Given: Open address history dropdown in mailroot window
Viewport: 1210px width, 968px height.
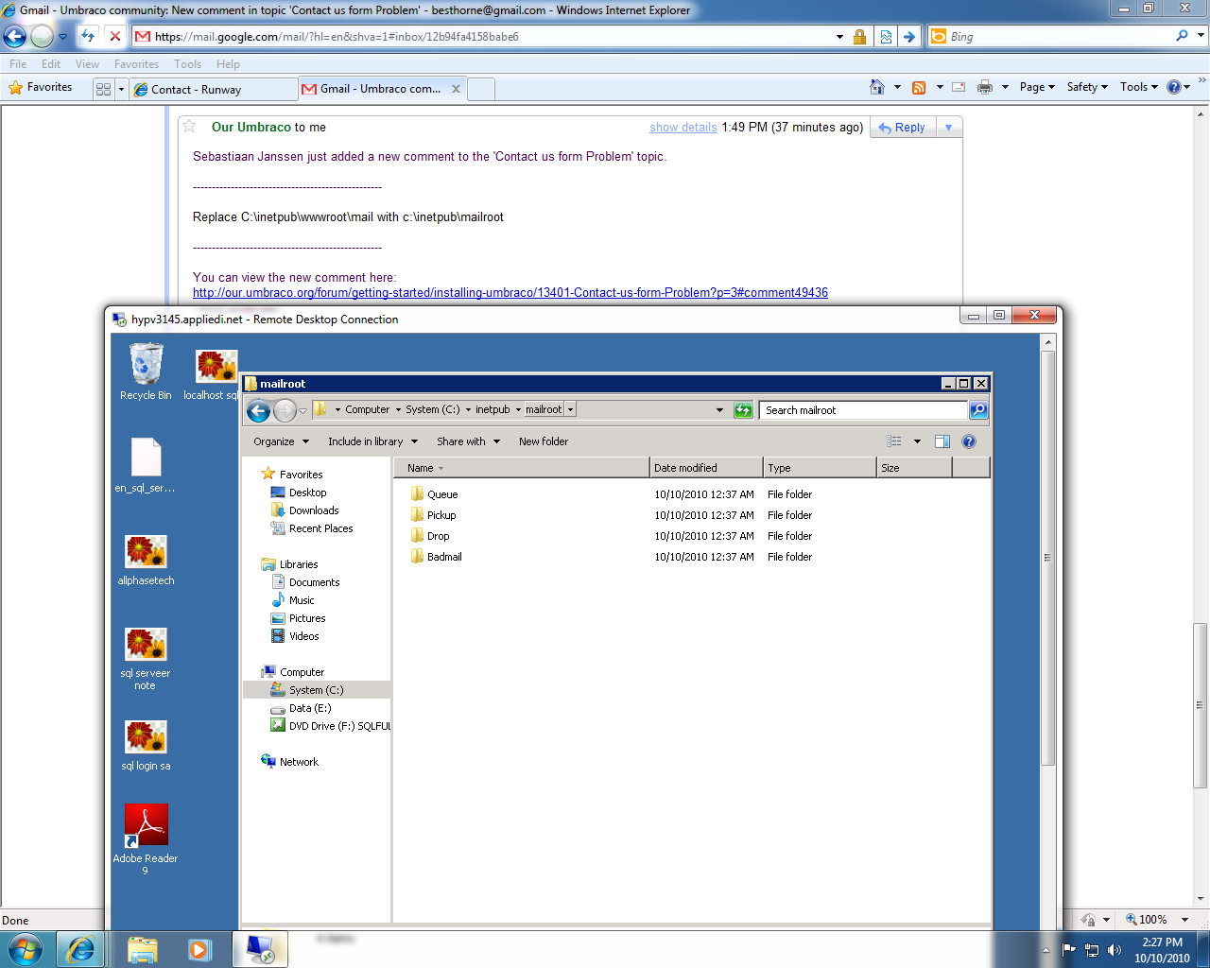Looking at the screenshot, I should pos(719,410).
